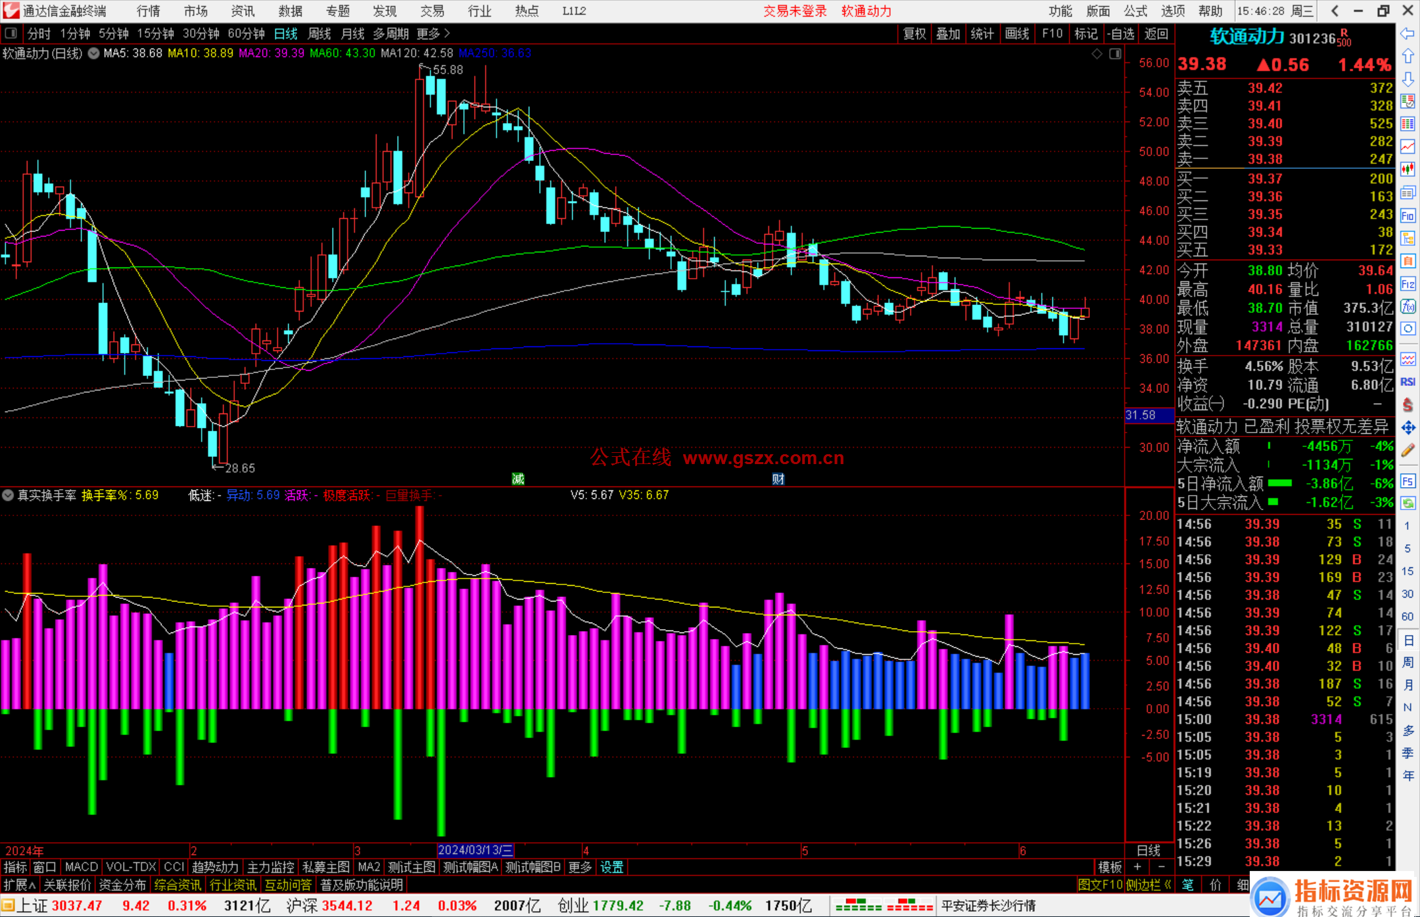Screen dimensions: 1420x917
Task: Click the 叠加 overlay button
Action: 949,34
